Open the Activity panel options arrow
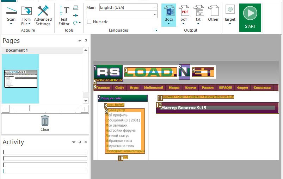Image resolution: width=283 pixels, height=179 pixels. (x=74, y=142)
